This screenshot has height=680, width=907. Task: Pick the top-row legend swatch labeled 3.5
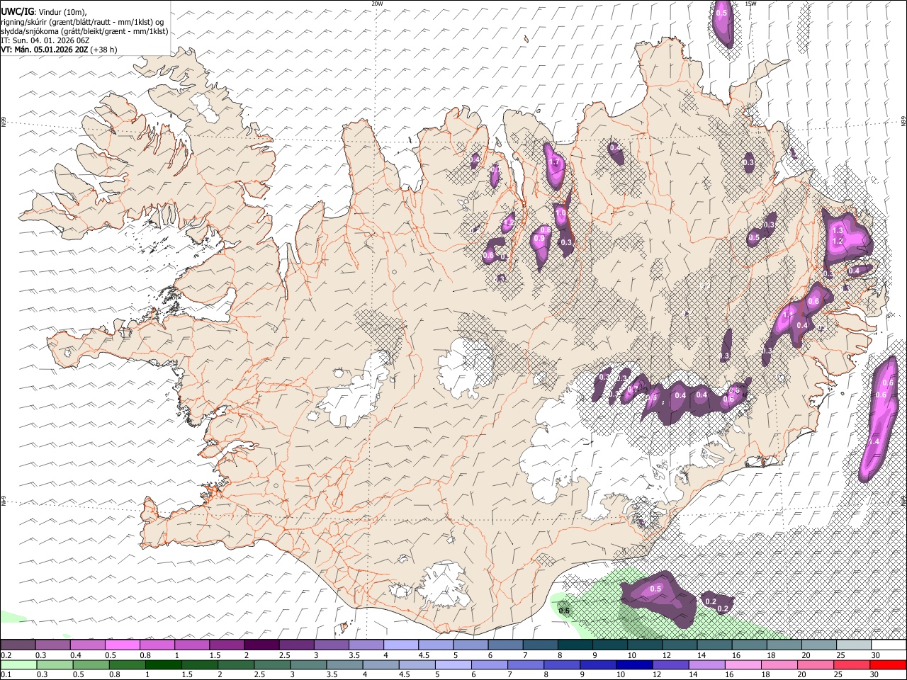(x=366, y=645)
